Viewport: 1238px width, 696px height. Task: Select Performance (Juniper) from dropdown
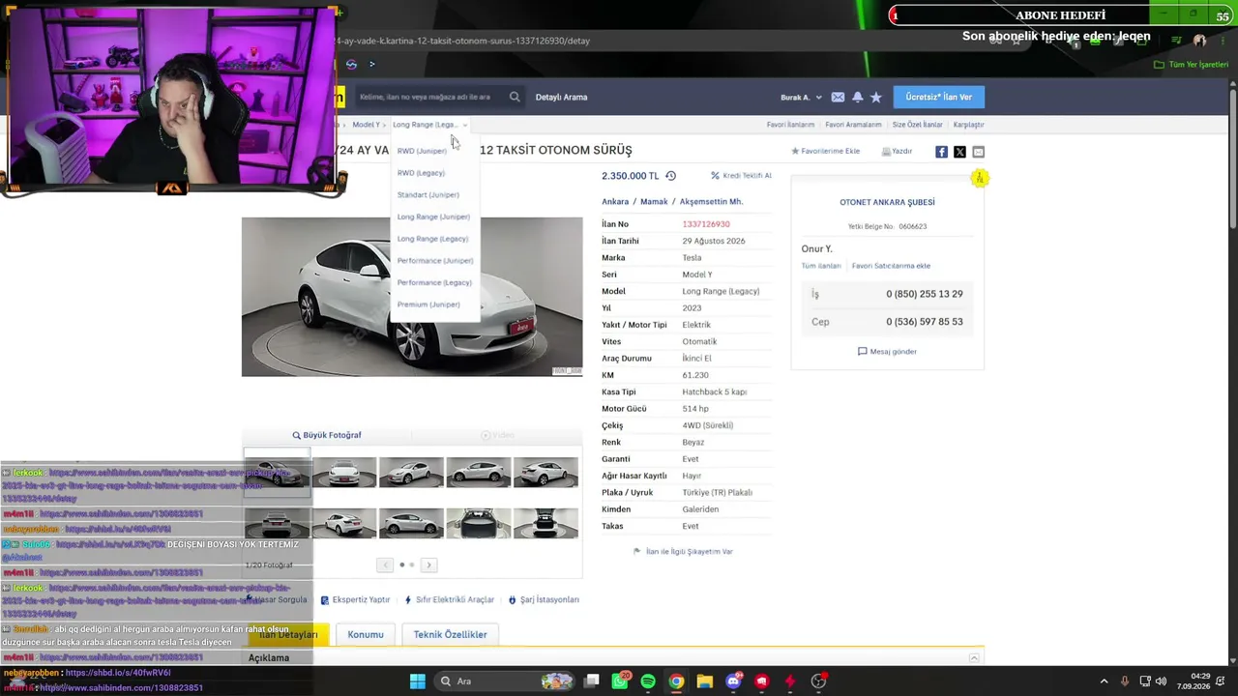click(x=435, y=260)
